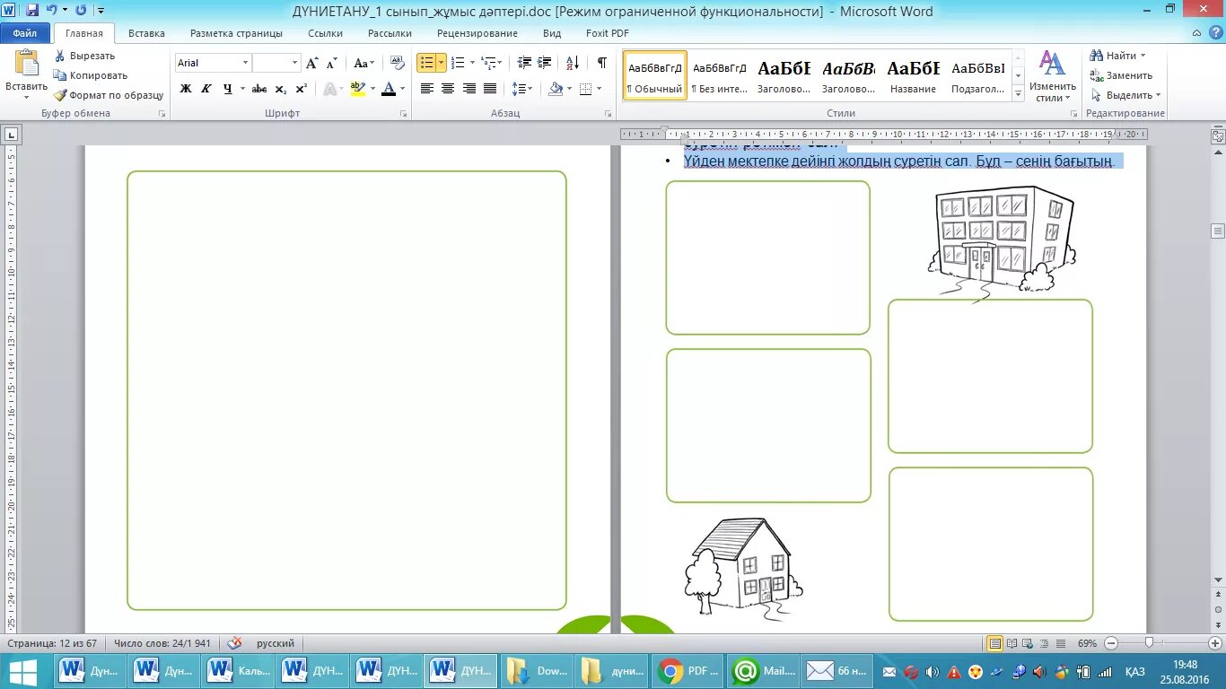Click the Cut (Вырезать) scissors icon

[59, 56]
